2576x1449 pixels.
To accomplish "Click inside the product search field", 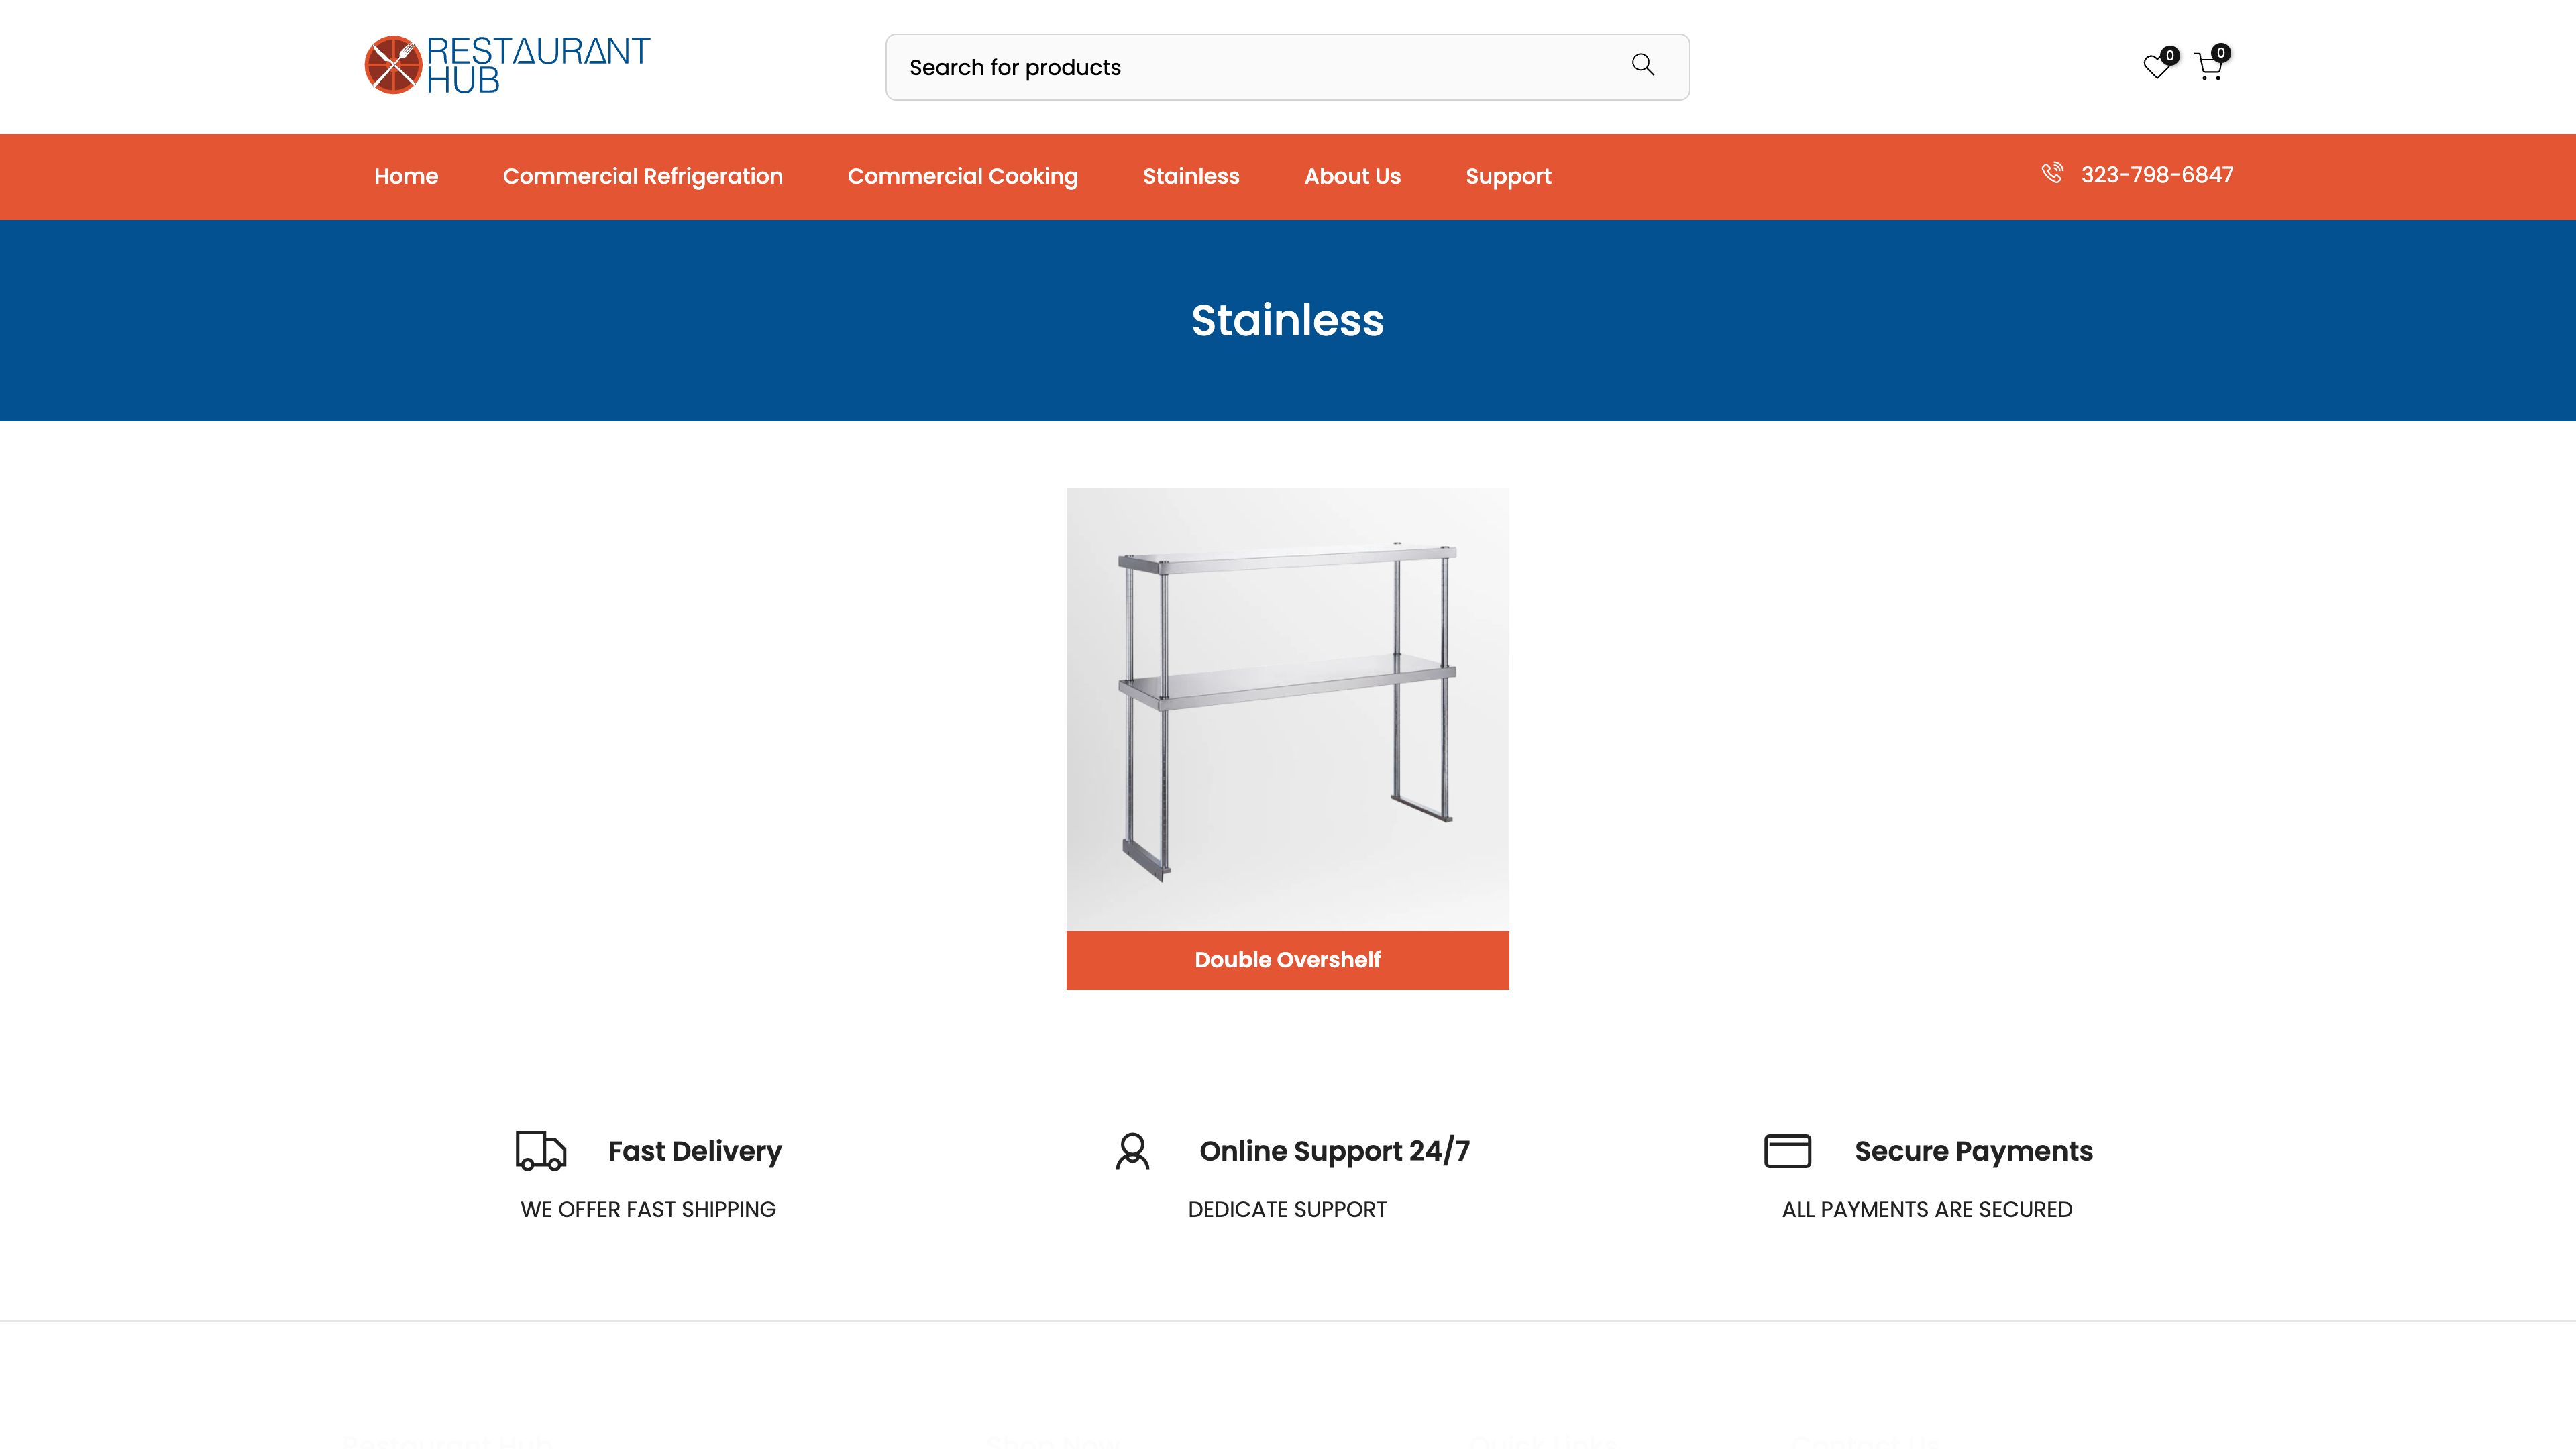I will tap(1200, 66).
